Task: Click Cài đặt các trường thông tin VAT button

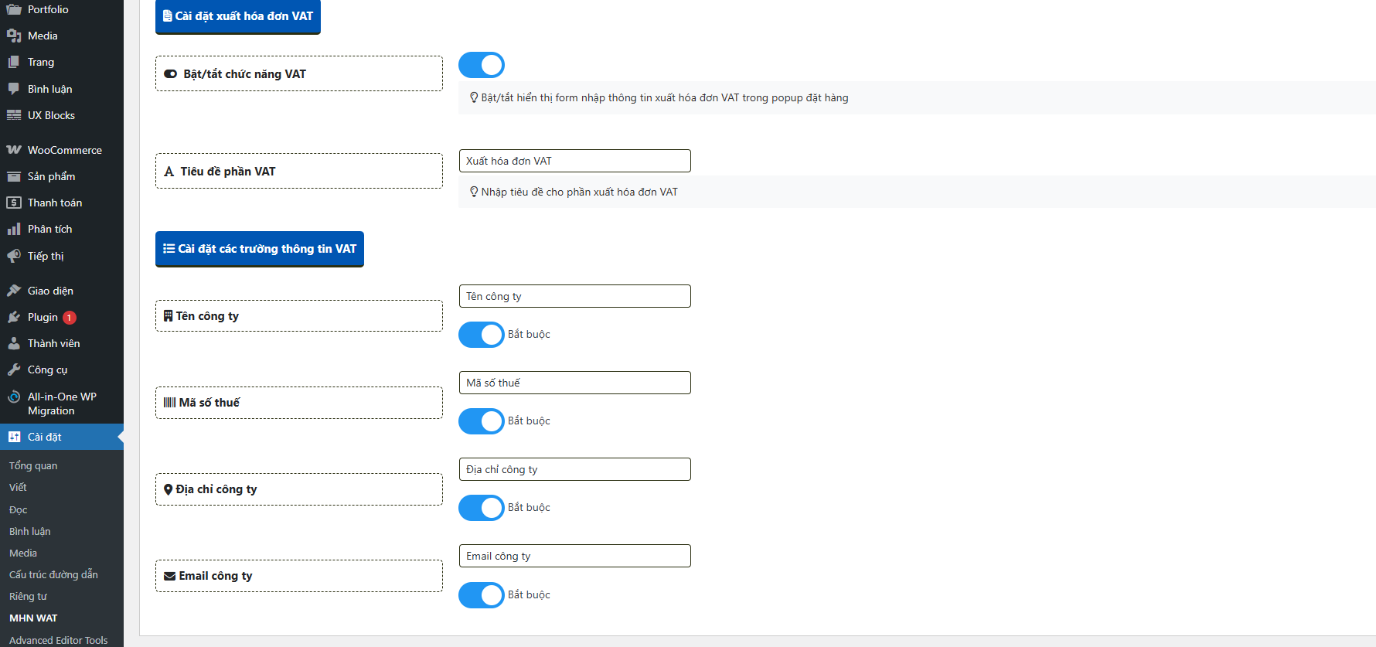Action: (260, 249)
